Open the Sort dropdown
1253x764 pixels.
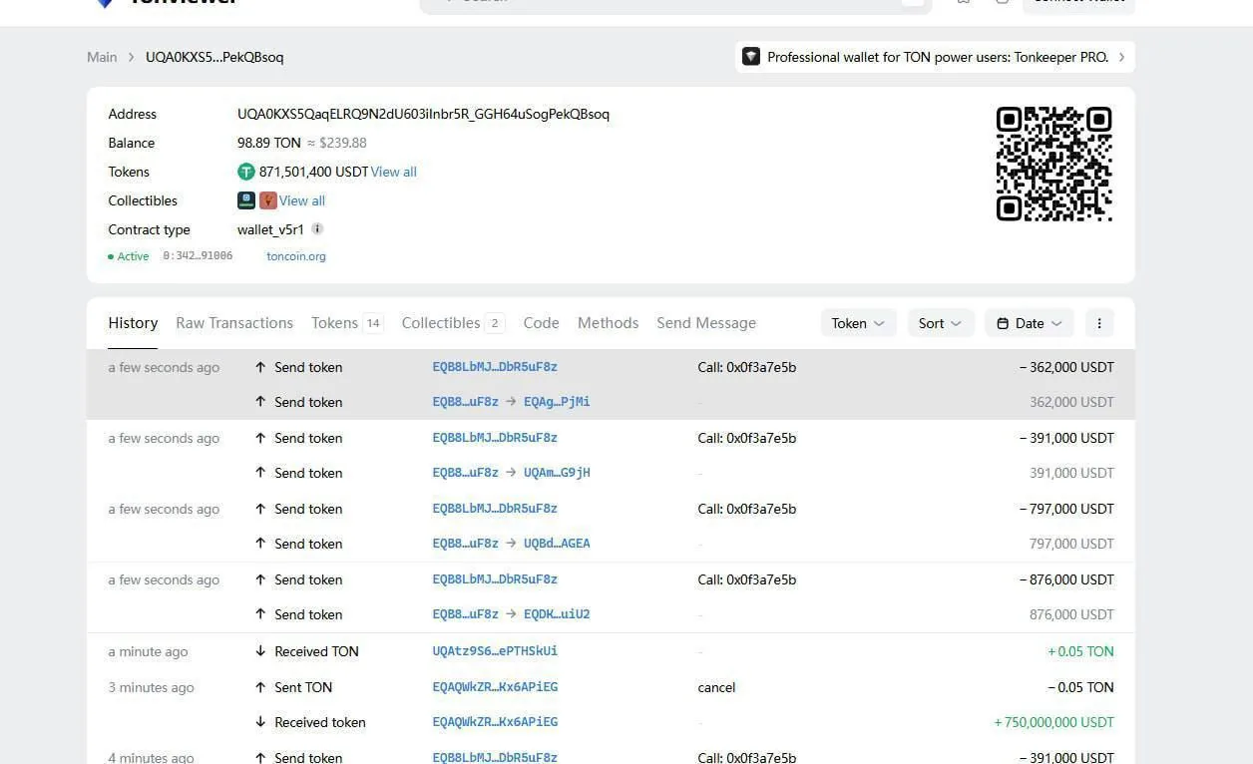(940, 323)
